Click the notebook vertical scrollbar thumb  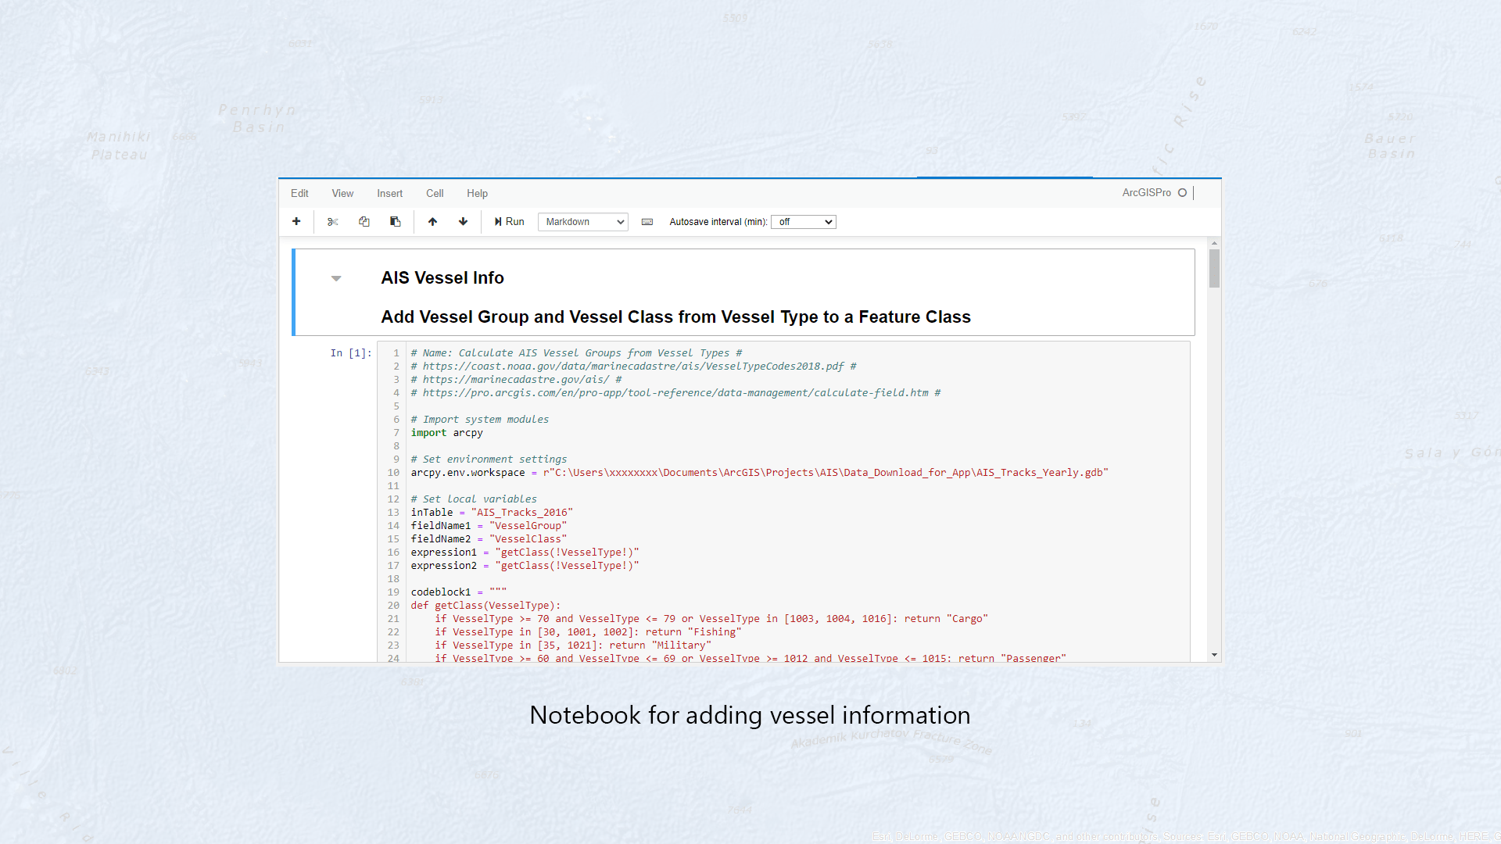pos(1214,268)
